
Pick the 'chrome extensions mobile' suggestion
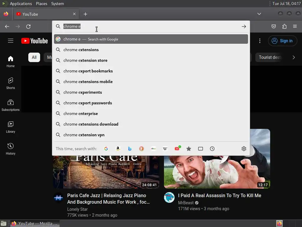pyautogui.click(x=151, y=82)
